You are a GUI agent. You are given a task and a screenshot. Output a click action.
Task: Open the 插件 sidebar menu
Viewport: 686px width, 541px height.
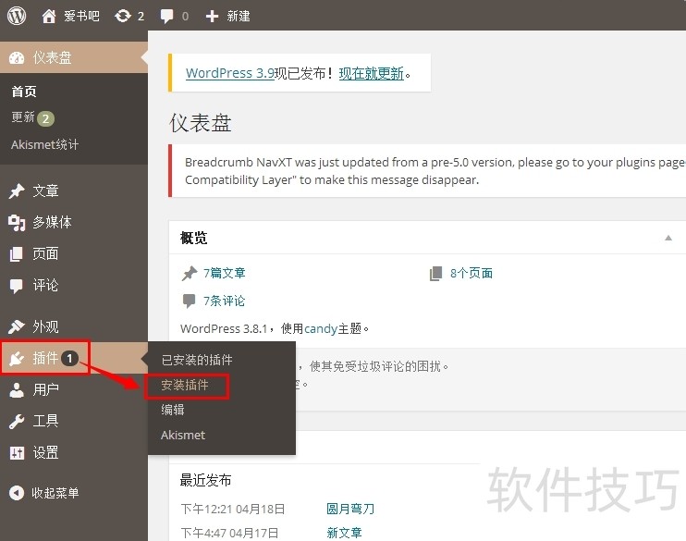click(x=74, y=358)
